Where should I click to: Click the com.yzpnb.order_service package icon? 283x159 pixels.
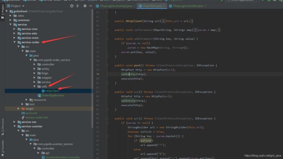[35, 60]
